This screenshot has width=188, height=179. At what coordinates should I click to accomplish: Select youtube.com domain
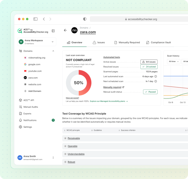click(x=35, y=71)
